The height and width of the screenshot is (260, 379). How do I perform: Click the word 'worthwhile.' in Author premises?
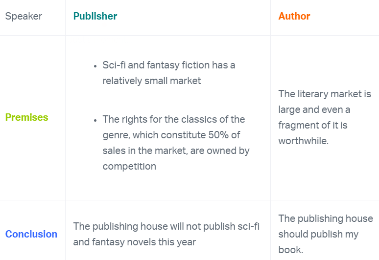click(304, 141)
